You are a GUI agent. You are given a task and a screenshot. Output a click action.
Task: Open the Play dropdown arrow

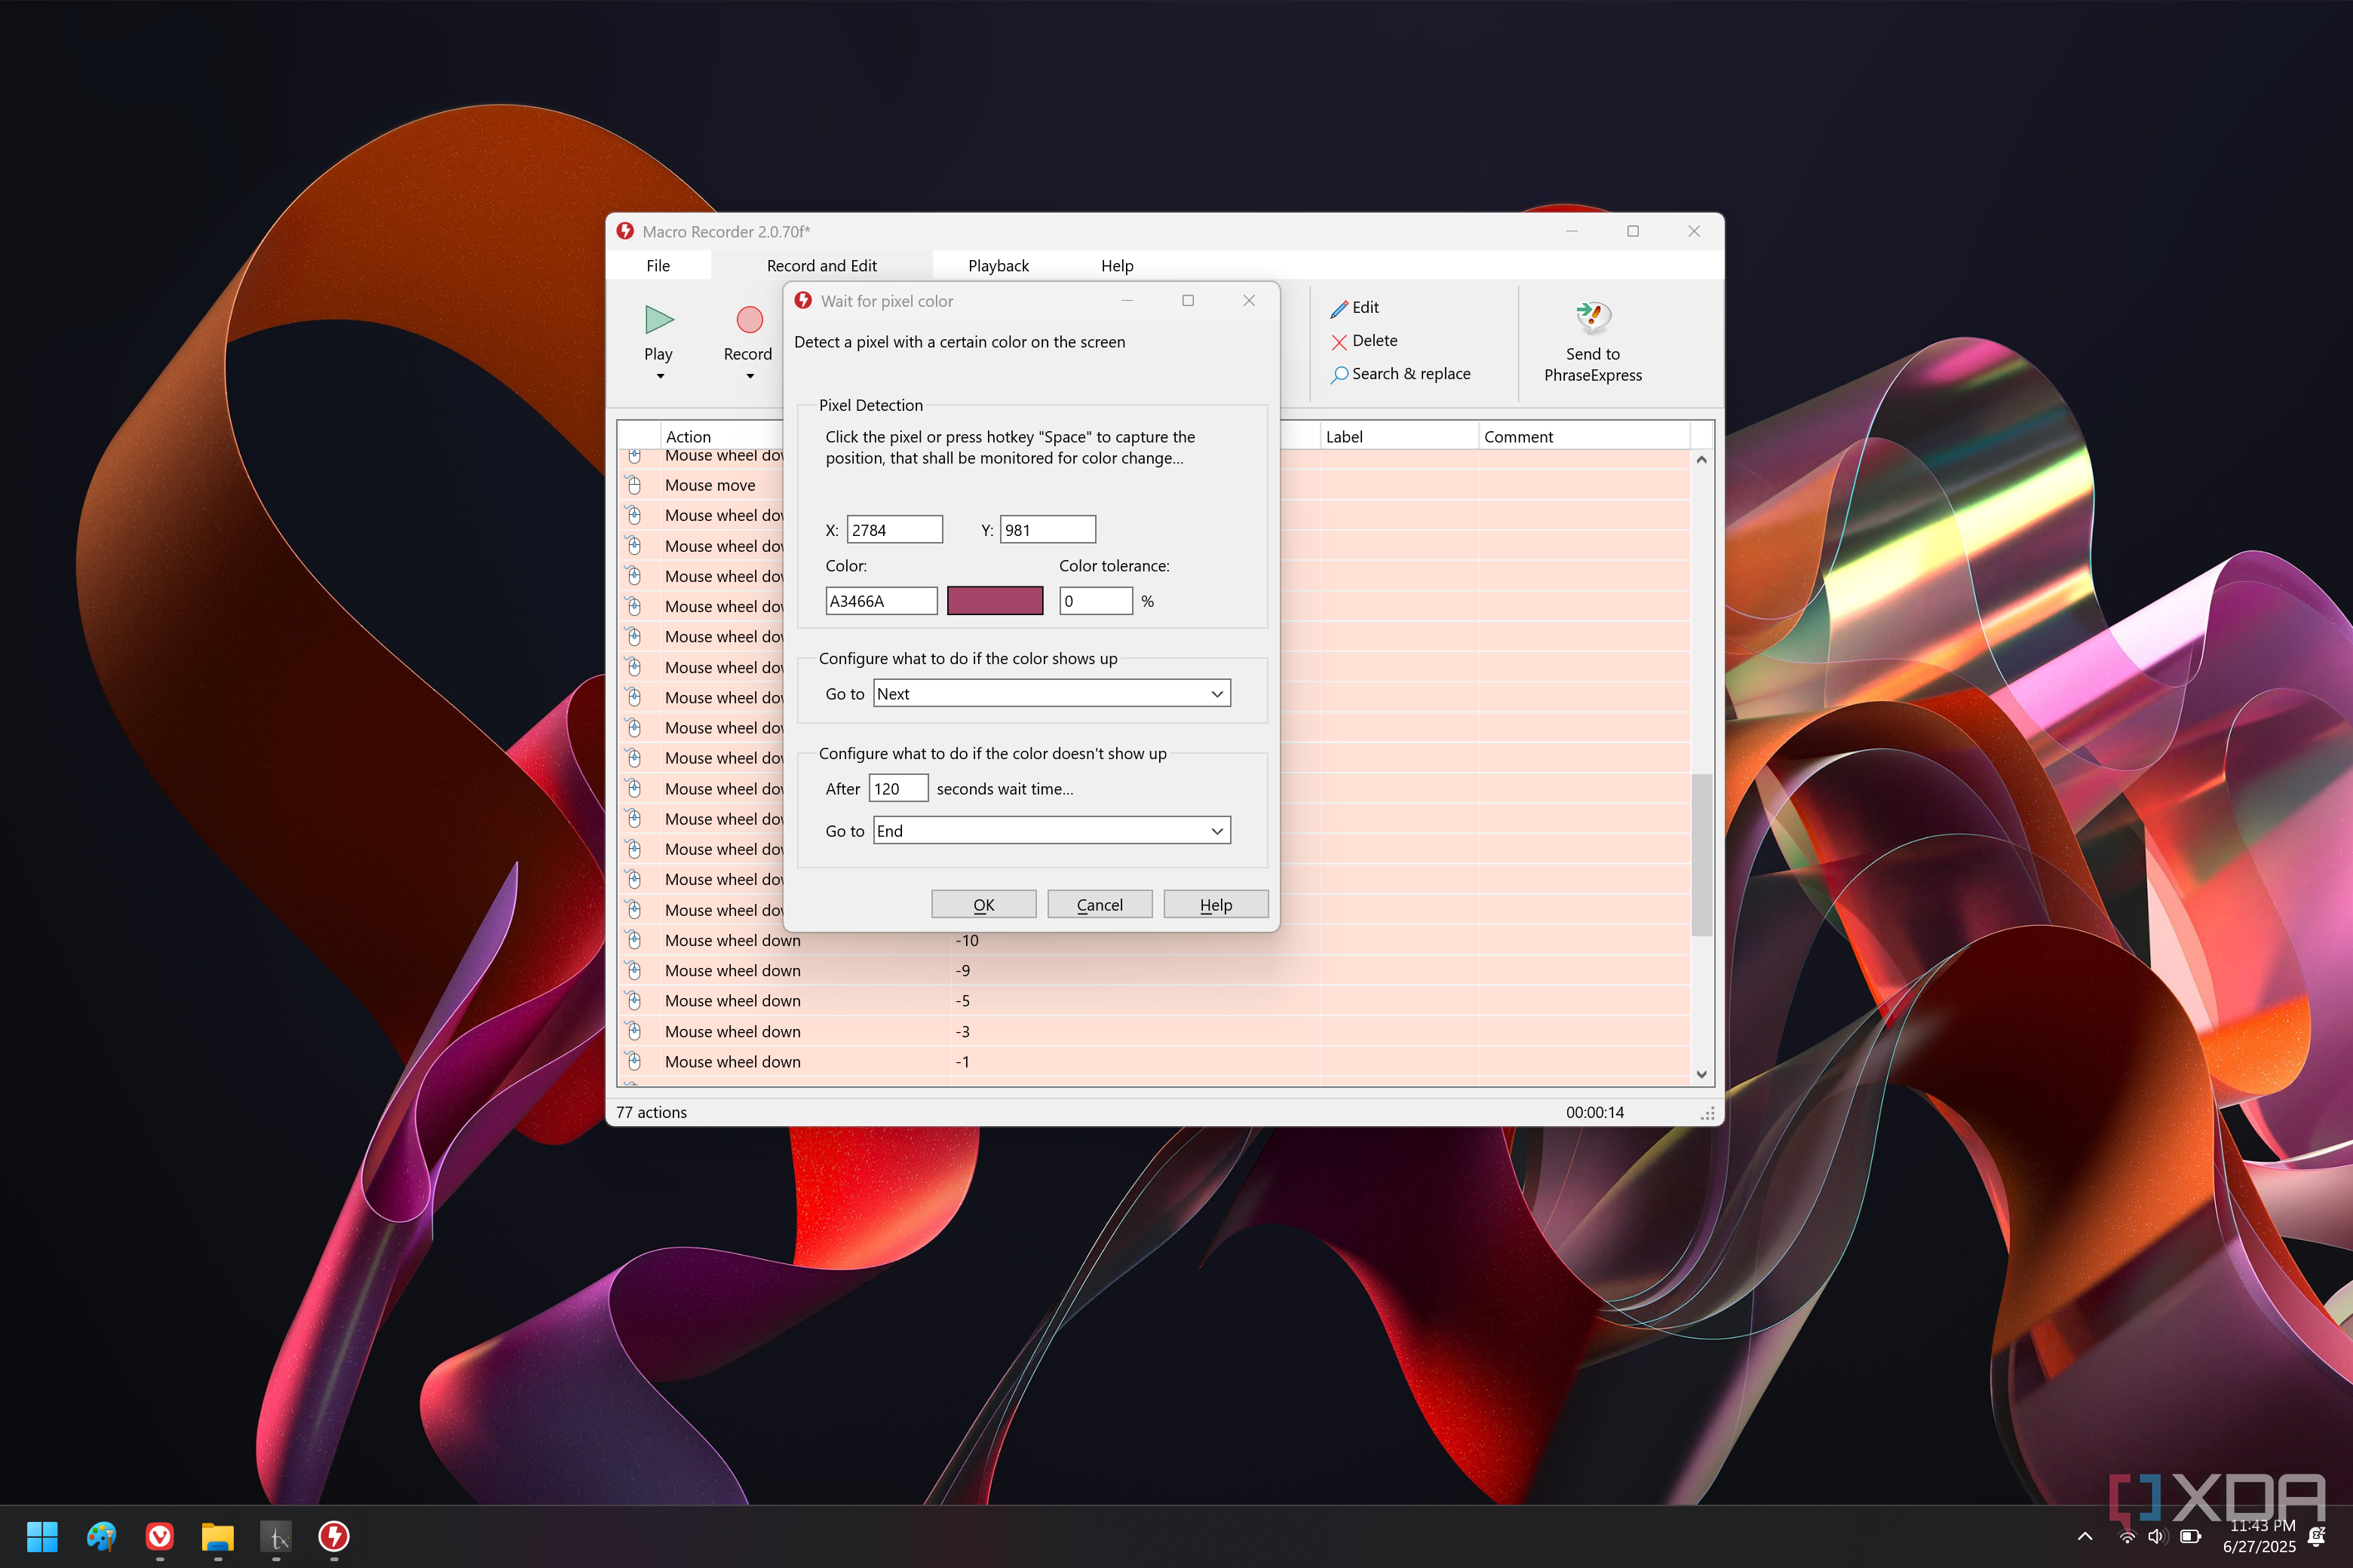659,377
